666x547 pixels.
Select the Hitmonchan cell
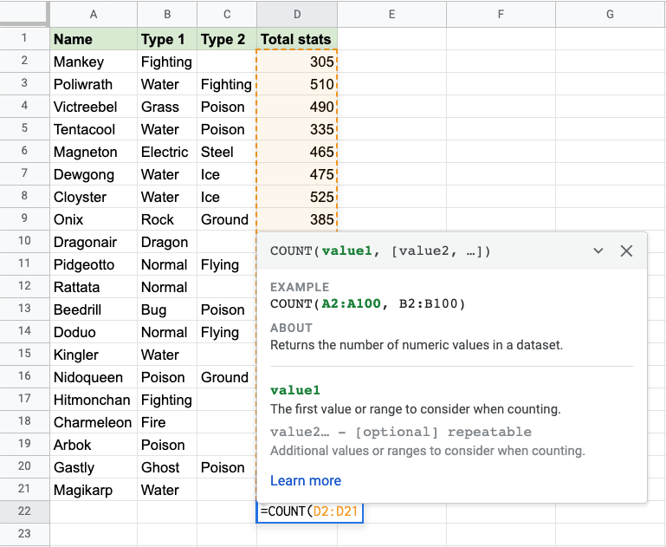point(94,400)
